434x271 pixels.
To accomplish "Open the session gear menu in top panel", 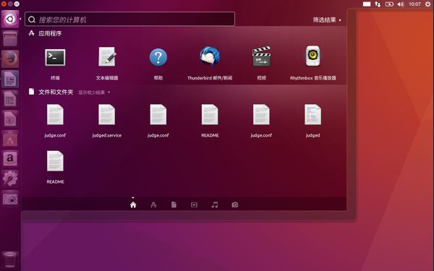I will point(428,4).
